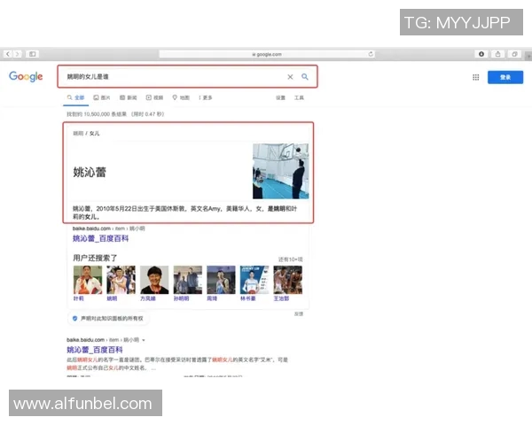Expand the 更多 (More) search menu
The height and width of the screenshot is (425, 532).
[205, 97]
